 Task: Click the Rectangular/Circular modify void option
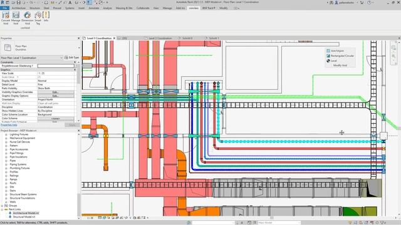point(340,56)
